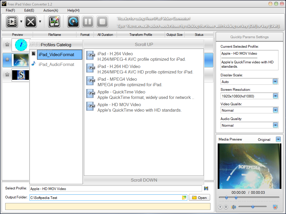286x214 pixels.
Task: Open the File(F) menu
Action: [10, 10]
